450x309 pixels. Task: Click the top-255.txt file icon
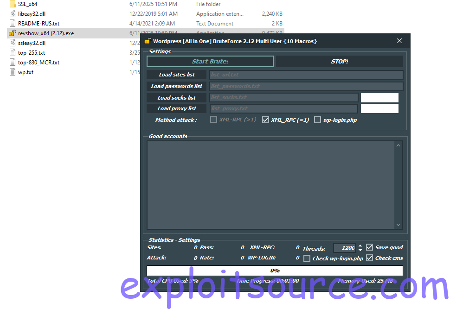[x=13, y=53]
